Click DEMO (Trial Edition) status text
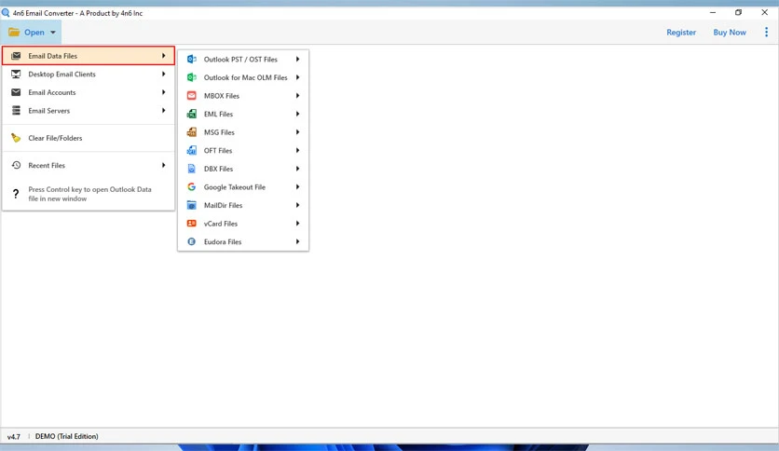 (x=66, y=436)
